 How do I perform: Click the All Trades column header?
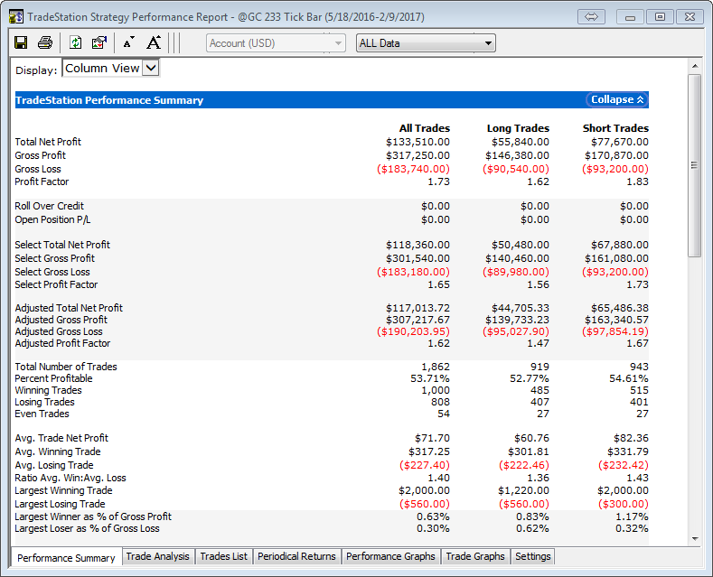(x=424, y=128)
